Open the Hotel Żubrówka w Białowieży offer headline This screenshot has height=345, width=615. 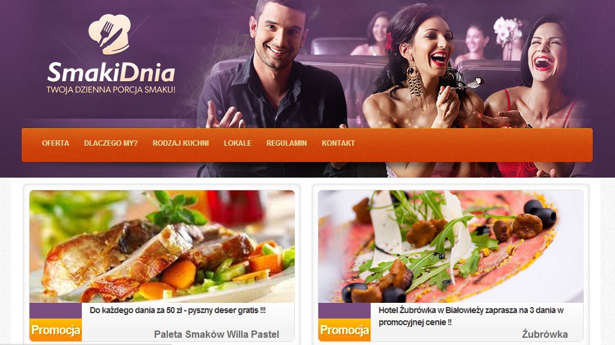471,316
